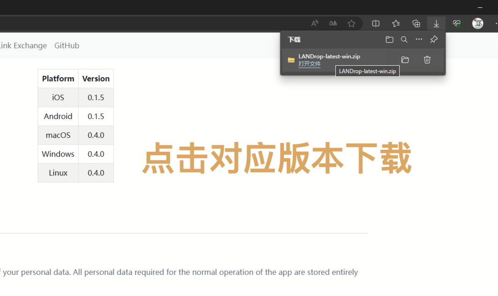The height and width of the screenshot is (296, 498).
Task: Open Browser essentials heart icon
Action: (x=457, y=23)
